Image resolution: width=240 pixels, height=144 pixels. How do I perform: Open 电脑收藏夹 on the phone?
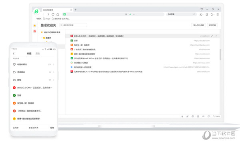pyautogui.click(x=34, y=64)
